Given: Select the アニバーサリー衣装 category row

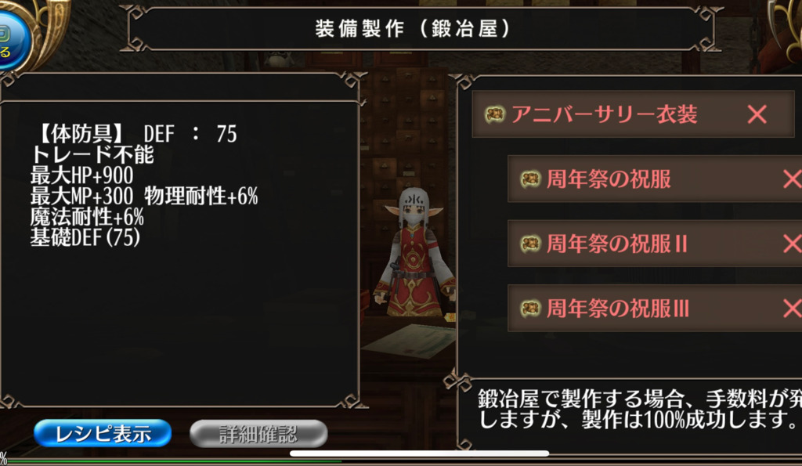Looking at the screenshot, I should pyautogui.click(x=633, y=114).
